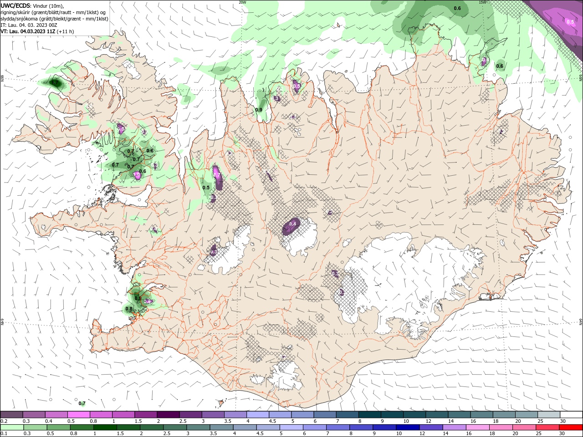The image size is (583, 437).
Task: Click the '0.1' label starting the rain legend
Action: coord(4,433)
